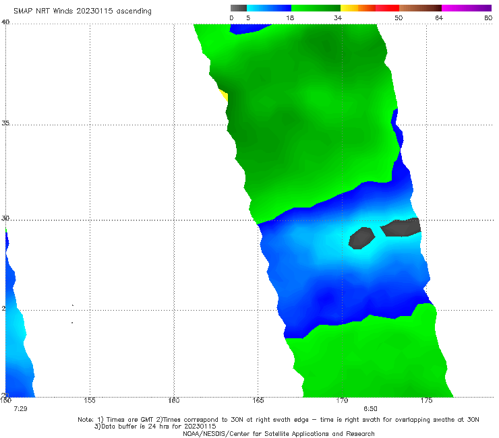
Task: Click the color bar scale label '34'
Action: point(338,18)
